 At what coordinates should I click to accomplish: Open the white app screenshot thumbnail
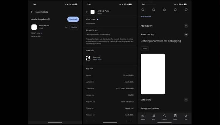coord(153,74)
